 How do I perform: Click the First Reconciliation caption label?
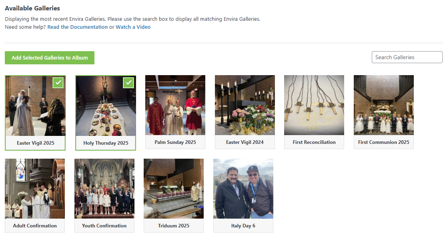click(314, 142)
